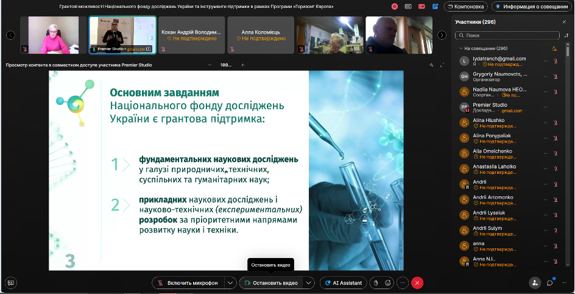Collapse the На совещании participants group

[461, 48]
